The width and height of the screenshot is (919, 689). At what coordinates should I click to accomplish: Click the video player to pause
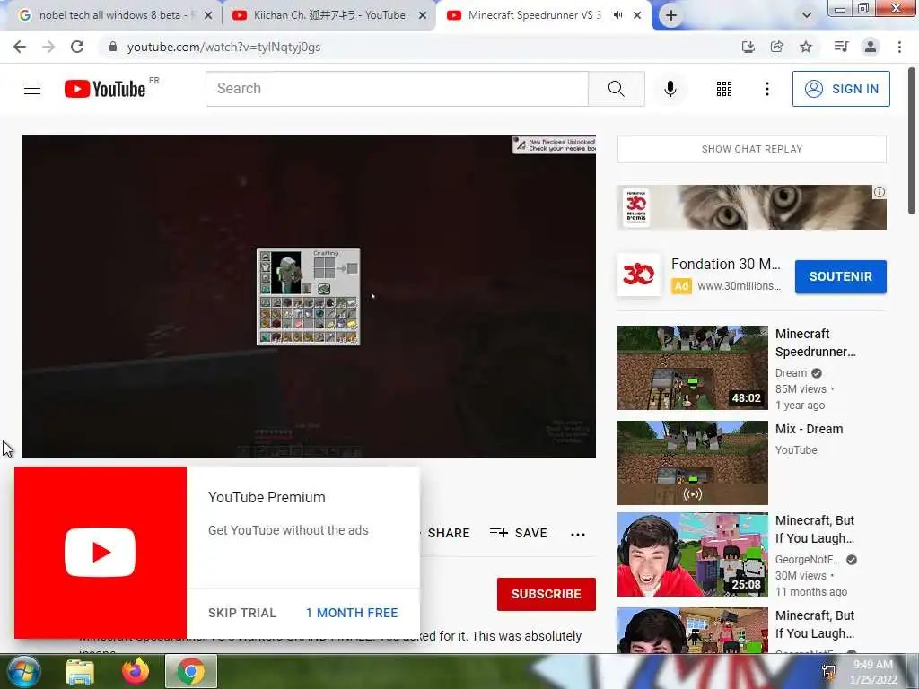coord(309,296)
